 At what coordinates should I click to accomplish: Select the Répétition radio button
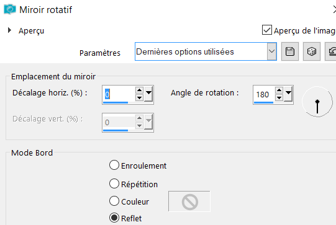[x=114, y=183]
